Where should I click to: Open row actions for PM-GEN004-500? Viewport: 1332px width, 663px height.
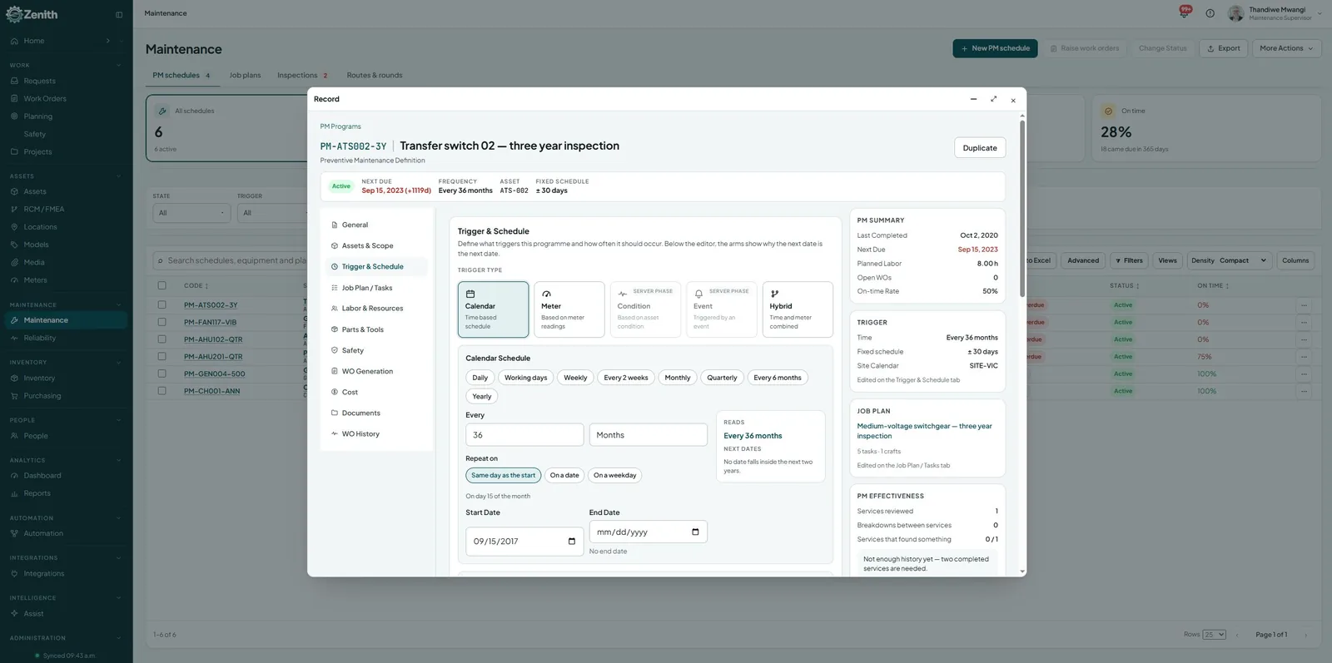click(1304, 374)
